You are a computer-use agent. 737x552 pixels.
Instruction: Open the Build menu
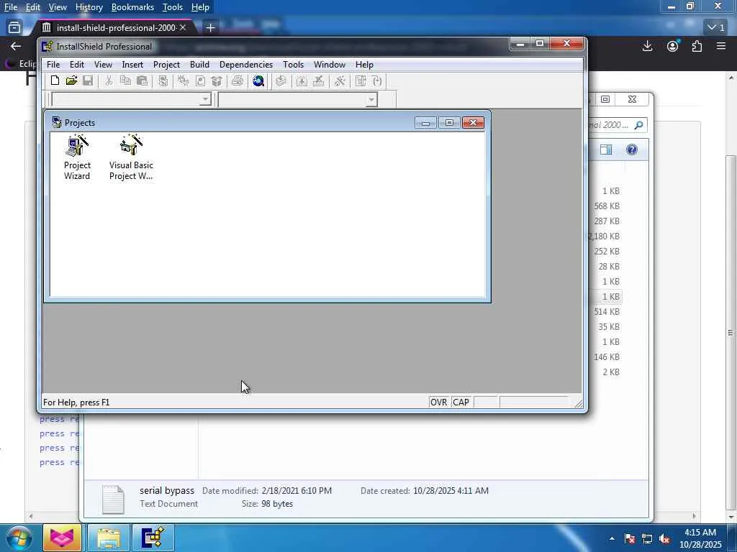click(200, 64)
